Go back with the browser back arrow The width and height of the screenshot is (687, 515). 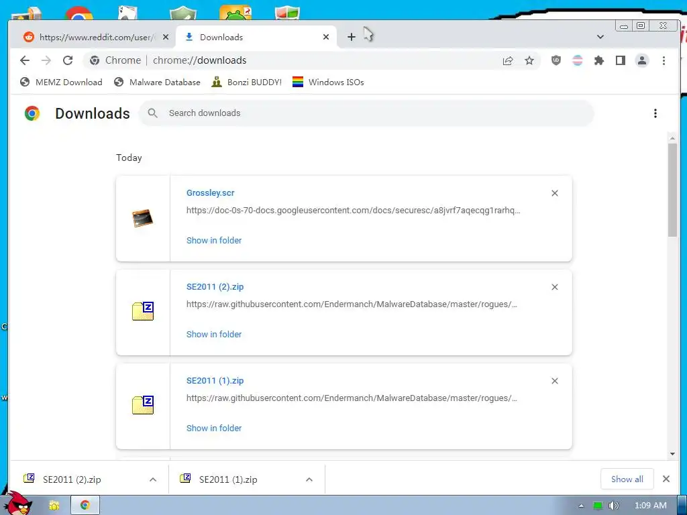pyautogui.click(x=25, y=60)
